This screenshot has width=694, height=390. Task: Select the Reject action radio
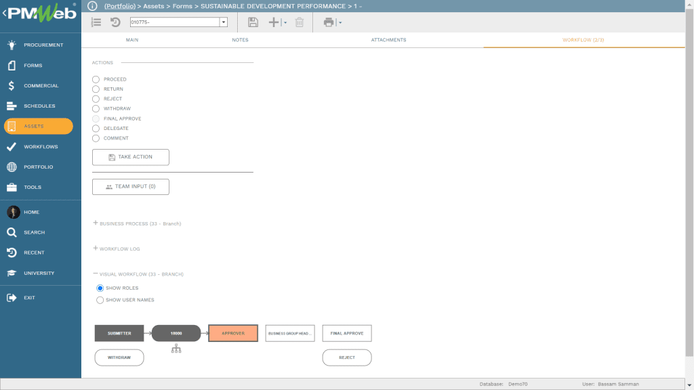pos(96,99)
